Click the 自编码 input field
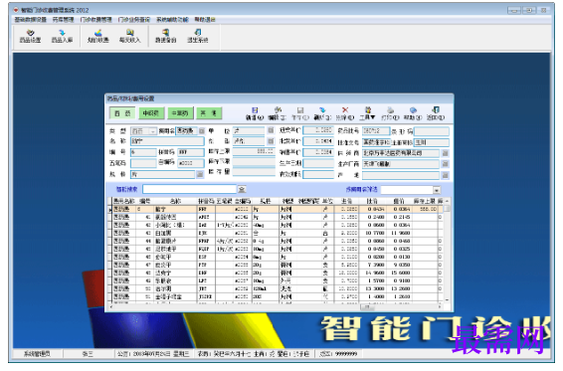Screen dimensions: 563x371 (x=191, y=163)
